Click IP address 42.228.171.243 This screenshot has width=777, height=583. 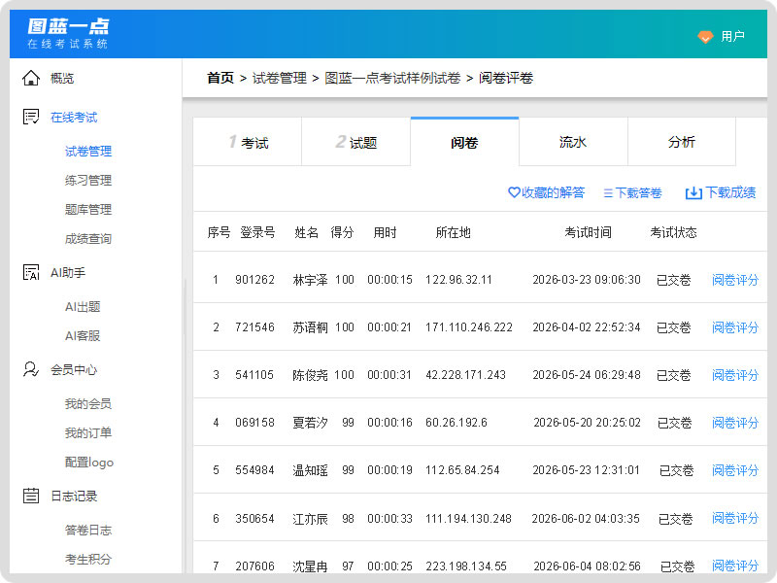[465, 375]
